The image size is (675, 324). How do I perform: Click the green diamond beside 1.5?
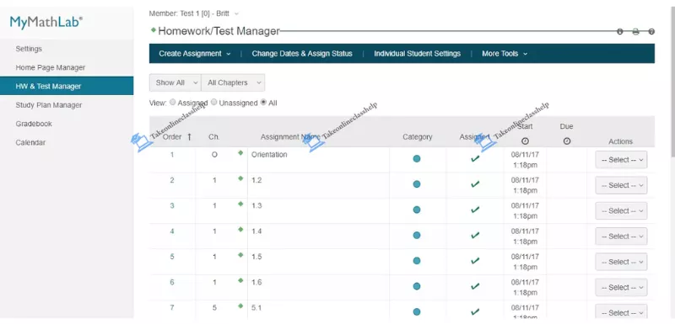point(240,254)
